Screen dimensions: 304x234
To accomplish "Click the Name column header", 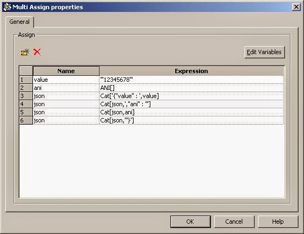I will pos(66,71).
